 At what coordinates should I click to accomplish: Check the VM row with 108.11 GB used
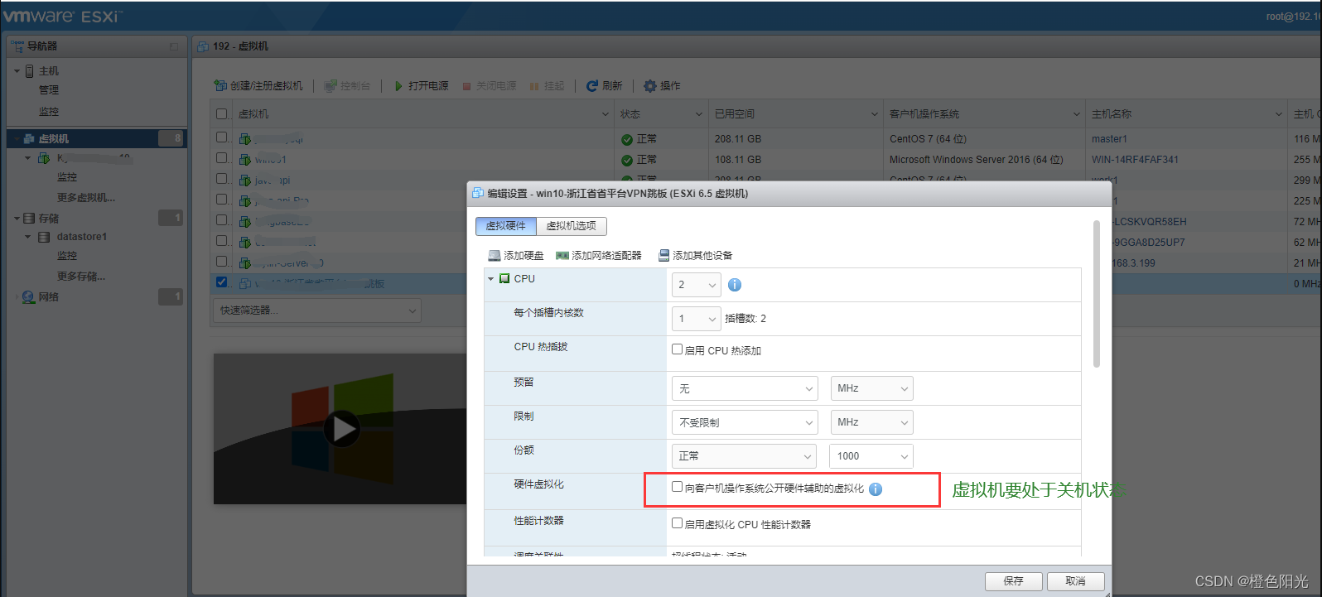[221, 158]
